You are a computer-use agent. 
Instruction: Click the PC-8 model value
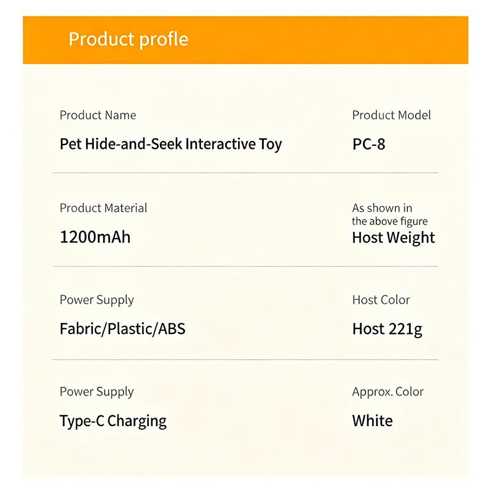pyautogui.click(x=368, y=145)
